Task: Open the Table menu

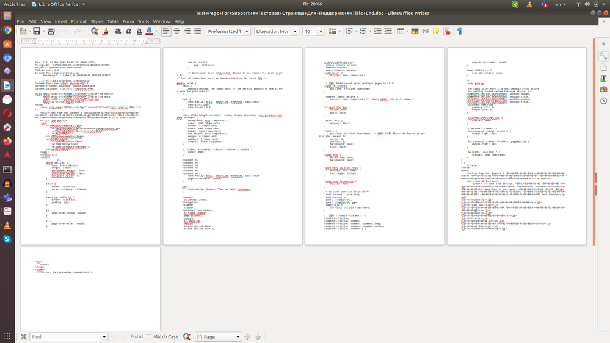Action: (113, 21)
